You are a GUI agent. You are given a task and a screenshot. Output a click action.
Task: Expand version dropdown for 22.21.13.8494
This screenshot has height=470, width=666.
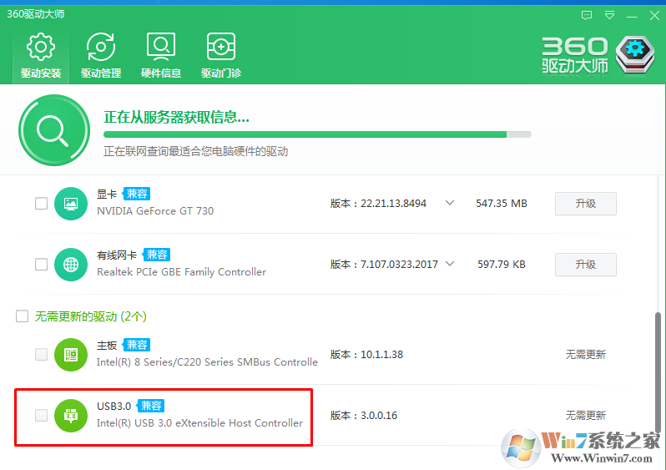[x=450, y=203]
